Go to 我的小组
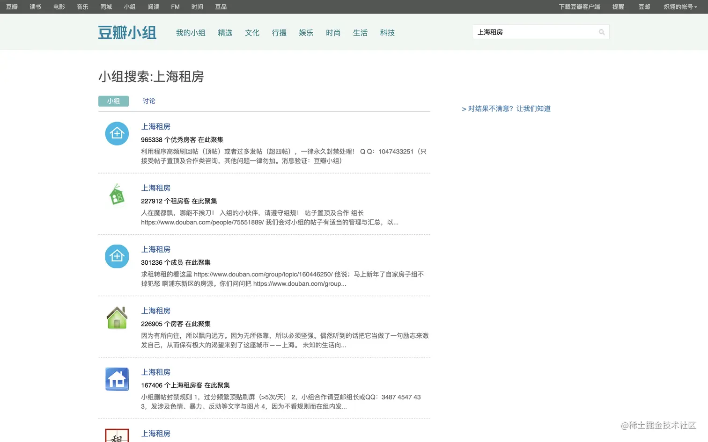The image size is (708, 442). tap(191, 33)
